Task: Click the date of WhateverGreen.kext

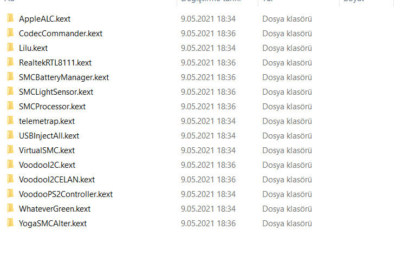Action: (208, 209)
